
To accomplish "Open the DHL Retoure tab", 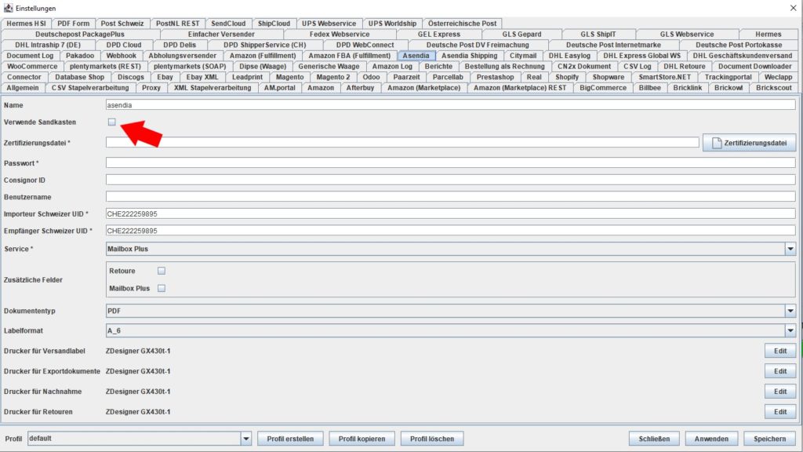I will (x=684, y=67).
